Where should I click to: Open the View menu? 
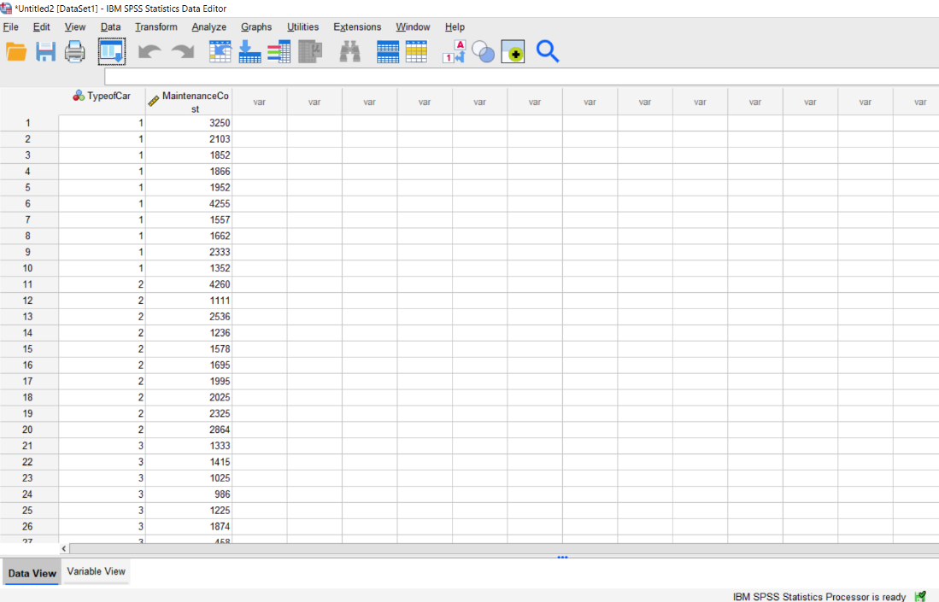tap(75, 27)
